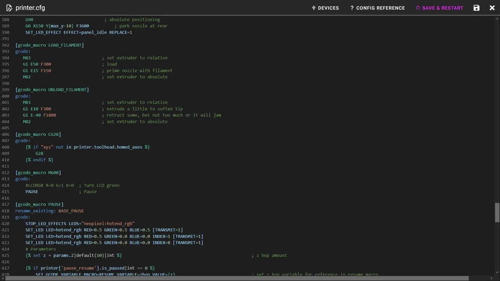
Task: Click line number 406 in the gutter
Action: [5, 134]
